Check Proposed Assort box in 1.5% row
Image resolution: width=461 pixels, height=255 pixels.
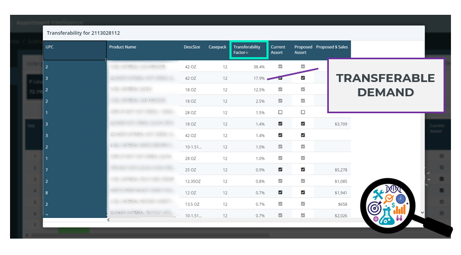[x=303, y=112]
